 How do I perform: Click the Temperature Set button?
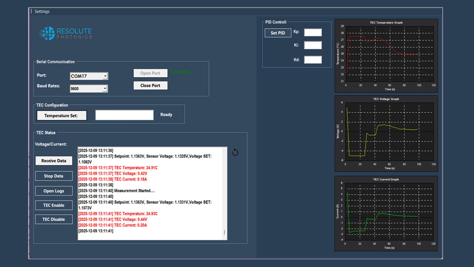coord(62,115)
